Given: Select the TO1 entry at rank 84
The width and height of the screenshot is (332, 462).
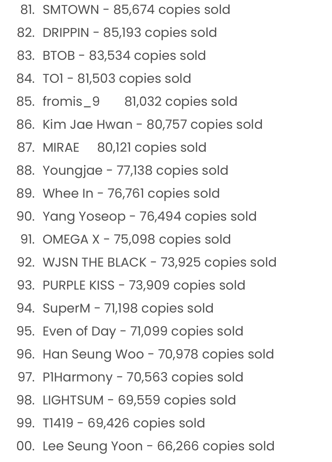Looking at the screenshot, I should click(x=104, y=79).
